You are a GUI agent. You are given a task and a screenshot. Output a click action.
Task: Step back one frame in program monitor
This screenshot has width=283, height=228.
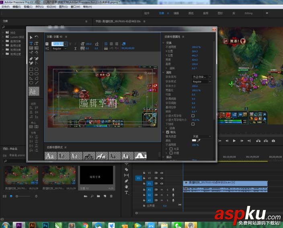[227, 141]
